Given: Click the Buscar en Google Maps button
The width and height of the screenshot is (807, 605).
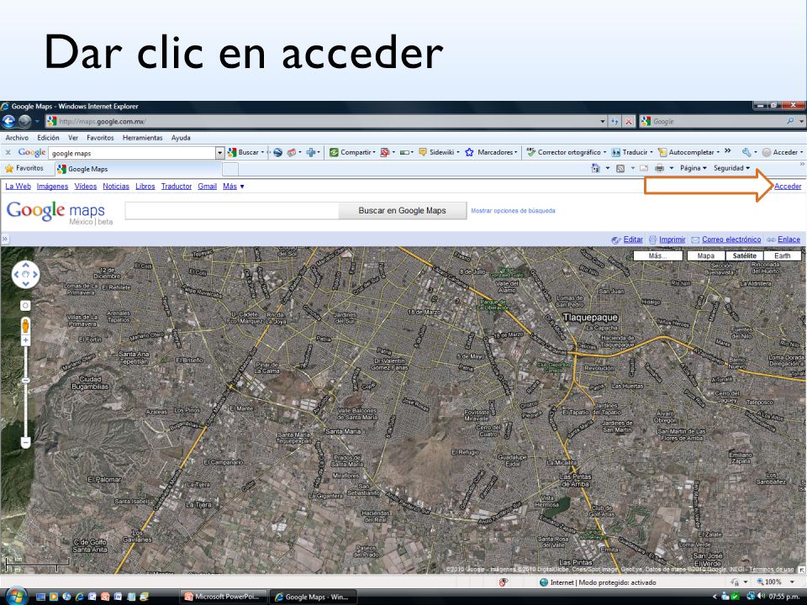Looking at the screenshot, I should pos(403,210).
